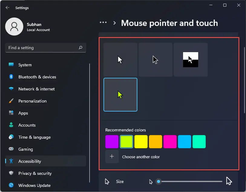Click the Size label text
246x192 pixels.
(120, 181)
